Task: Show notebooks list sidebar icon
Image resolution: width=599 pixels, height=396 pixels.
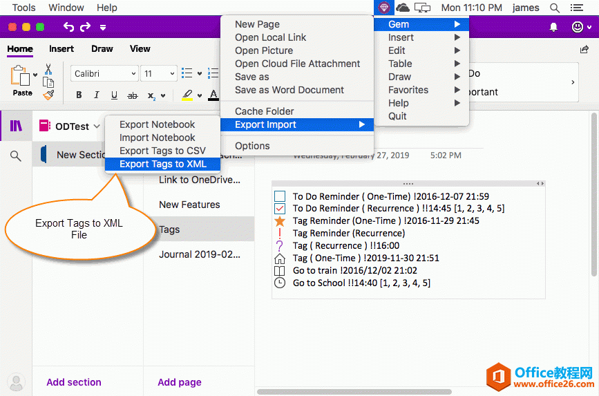Action: coord(16,126)
